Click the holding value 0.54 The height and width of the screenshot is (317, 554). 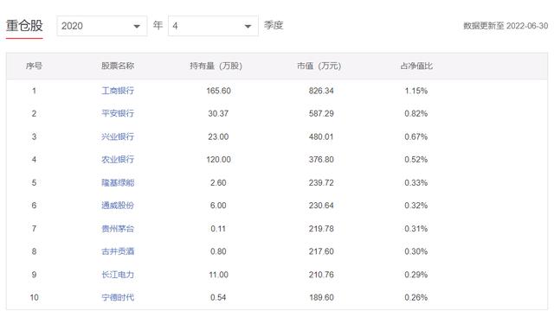click(x=218, y=297)
